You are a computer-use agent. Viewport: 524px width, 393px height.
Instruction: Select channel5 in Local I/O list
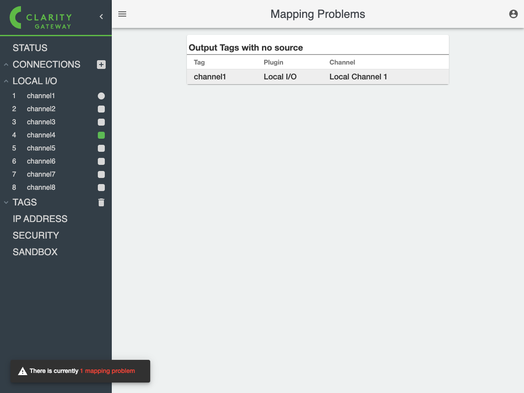point(41,148)
